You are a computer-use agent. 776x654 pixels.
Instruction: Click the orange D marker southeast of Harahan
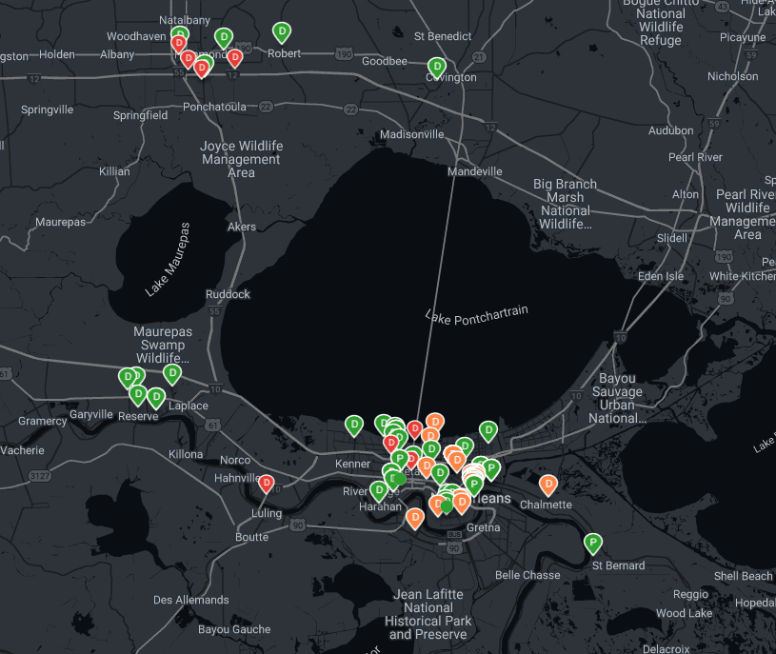(x=415, y=518)
